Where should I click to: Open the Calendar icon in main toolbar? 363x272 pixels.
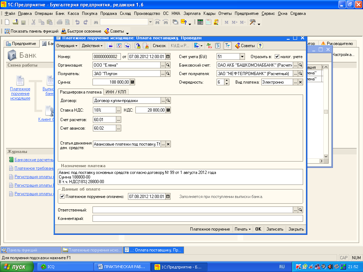pyautogui.click(x=208, y=22)
